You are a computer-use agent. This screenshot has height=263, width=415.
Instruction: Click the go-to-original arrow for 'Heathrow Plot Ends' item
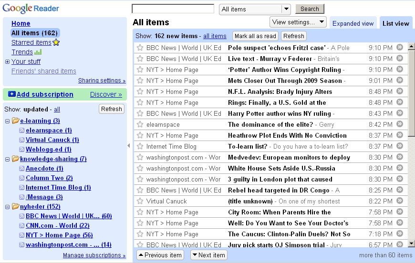pos(400,135)
